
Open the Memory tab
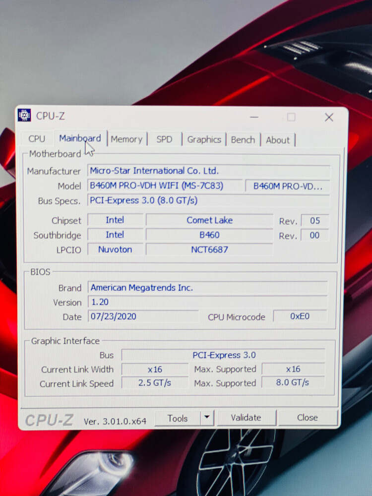tap(126, 139)
